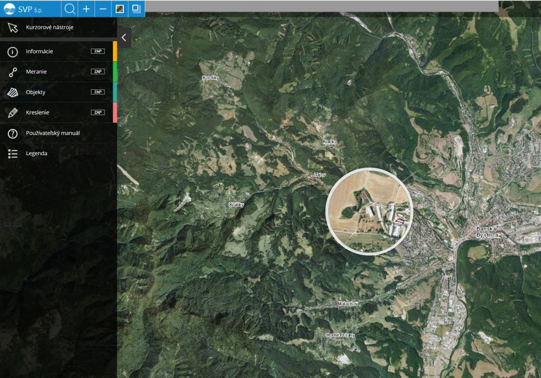
Task: Select the Kreslenie pencil icon
Action: coord(13,113)
